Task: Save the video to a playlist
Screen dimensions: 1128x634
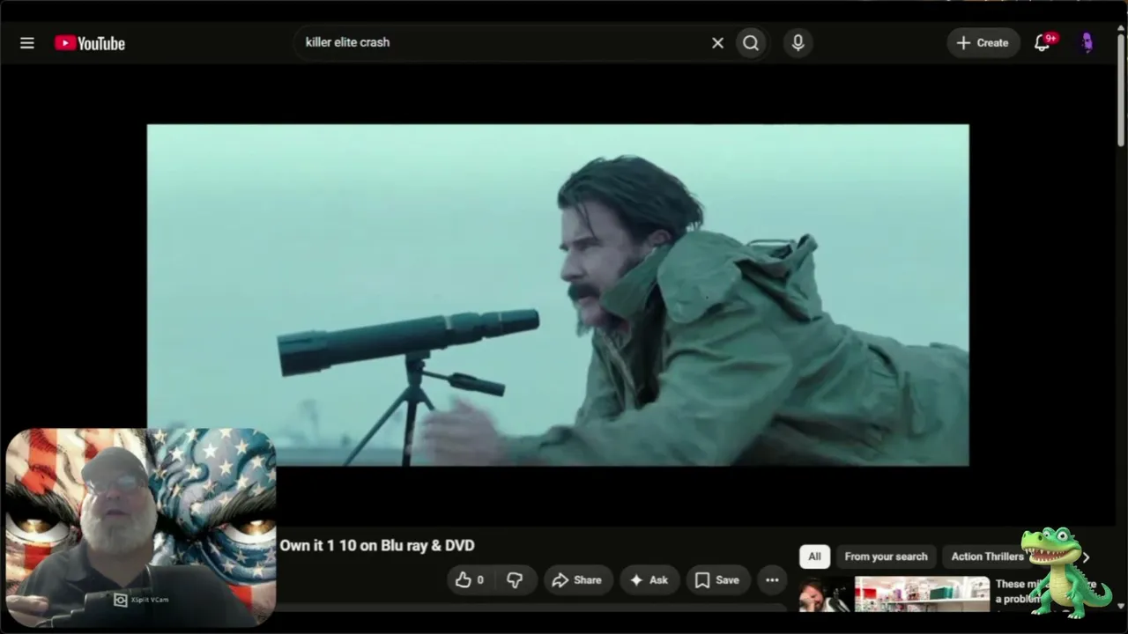Action: pos(717,580)
